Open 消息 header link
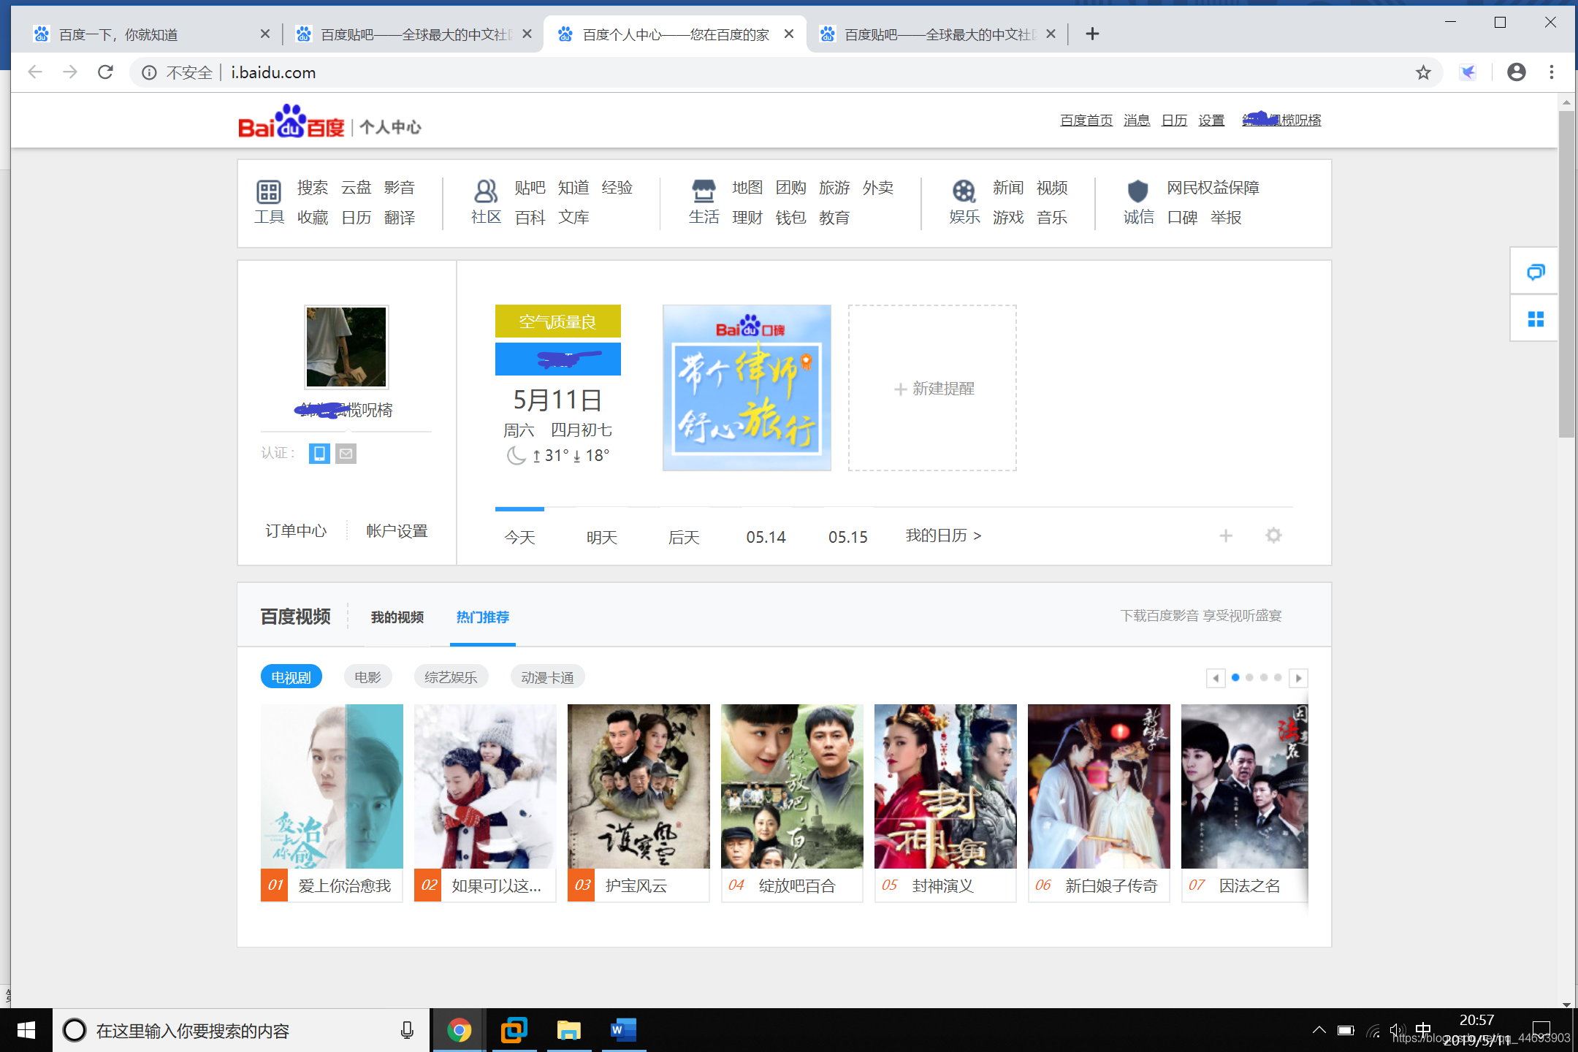 click(x=1137, y=120)
